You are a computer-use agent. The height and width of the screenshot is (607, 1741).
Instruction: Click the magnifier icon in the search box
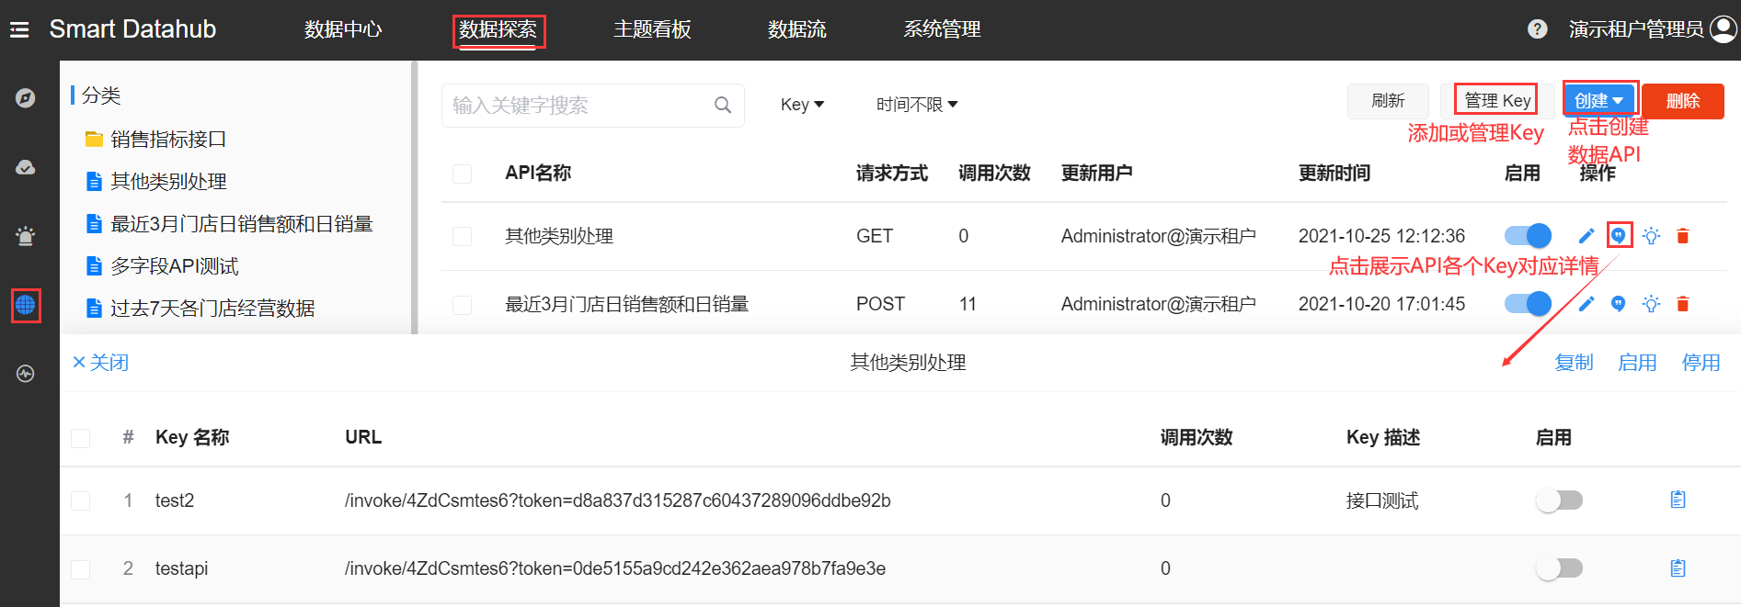pos(723,106)
